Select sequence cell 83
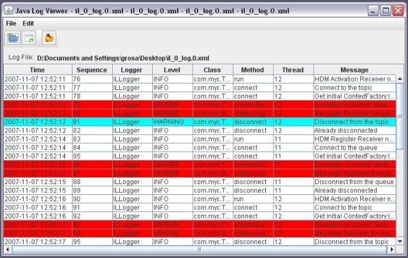408x258 pixels. 92,139
